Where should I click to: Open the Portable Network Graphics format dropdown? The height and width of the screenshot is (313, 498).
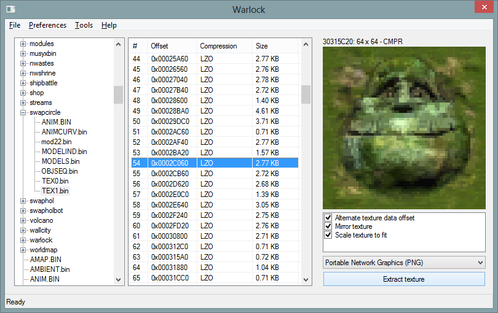(404, 263)
